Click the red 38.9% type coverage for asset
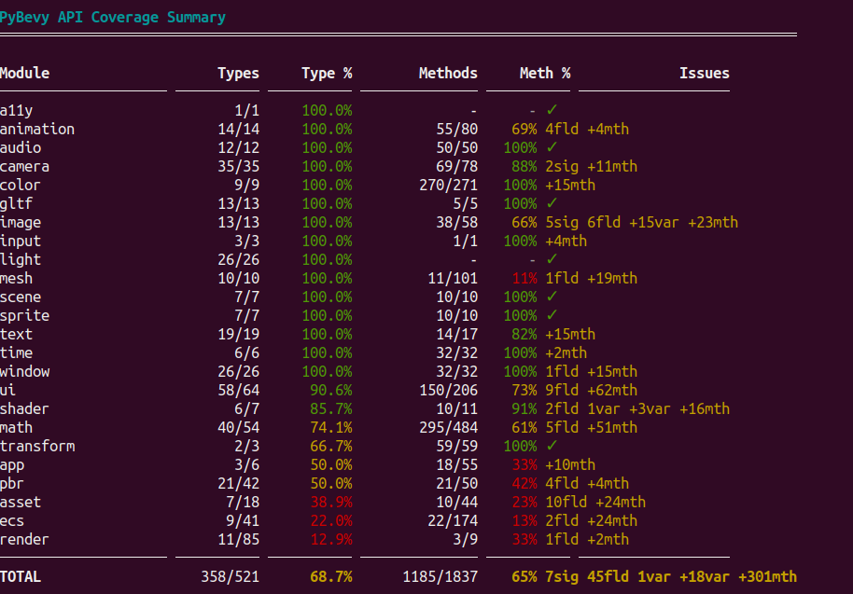Image resolution: width=853 pixels, height=594 pixels. click(x=331, y=503)
